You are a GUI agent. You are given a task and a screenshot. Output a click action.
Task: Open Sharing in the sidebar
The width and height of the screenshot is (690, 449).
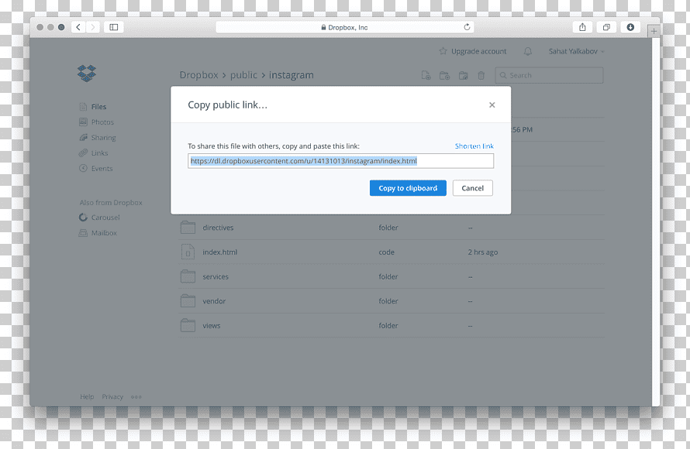[103, 138]
